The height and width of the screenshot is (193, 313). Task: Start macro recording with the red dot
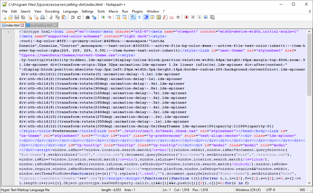click(x=186, y=17)
